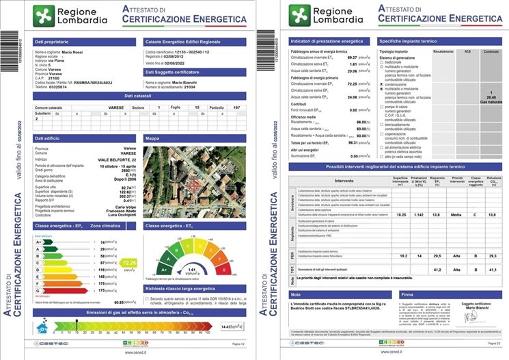509x360 pixels.
Task: Open the www.cened.it link on page 1
Action: 136,352
